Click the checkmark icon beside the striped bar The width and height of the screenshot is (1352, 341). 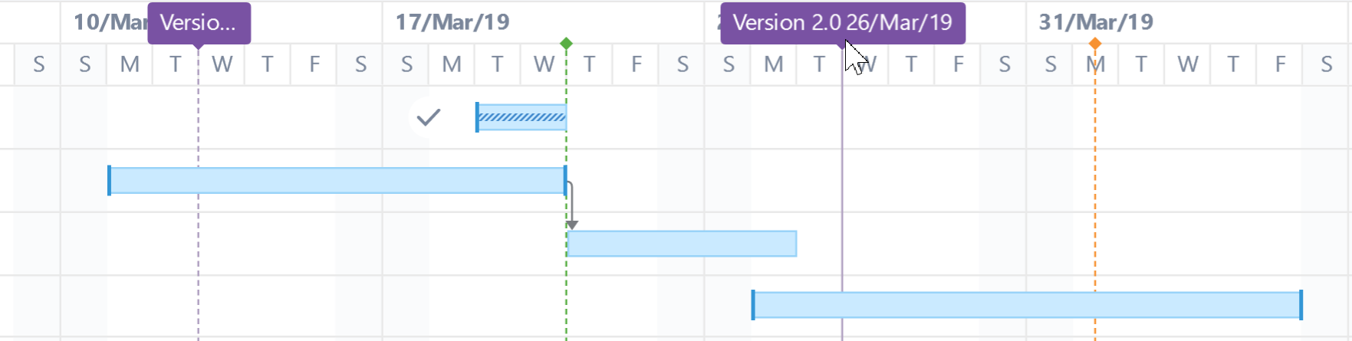tap(428, 117)
